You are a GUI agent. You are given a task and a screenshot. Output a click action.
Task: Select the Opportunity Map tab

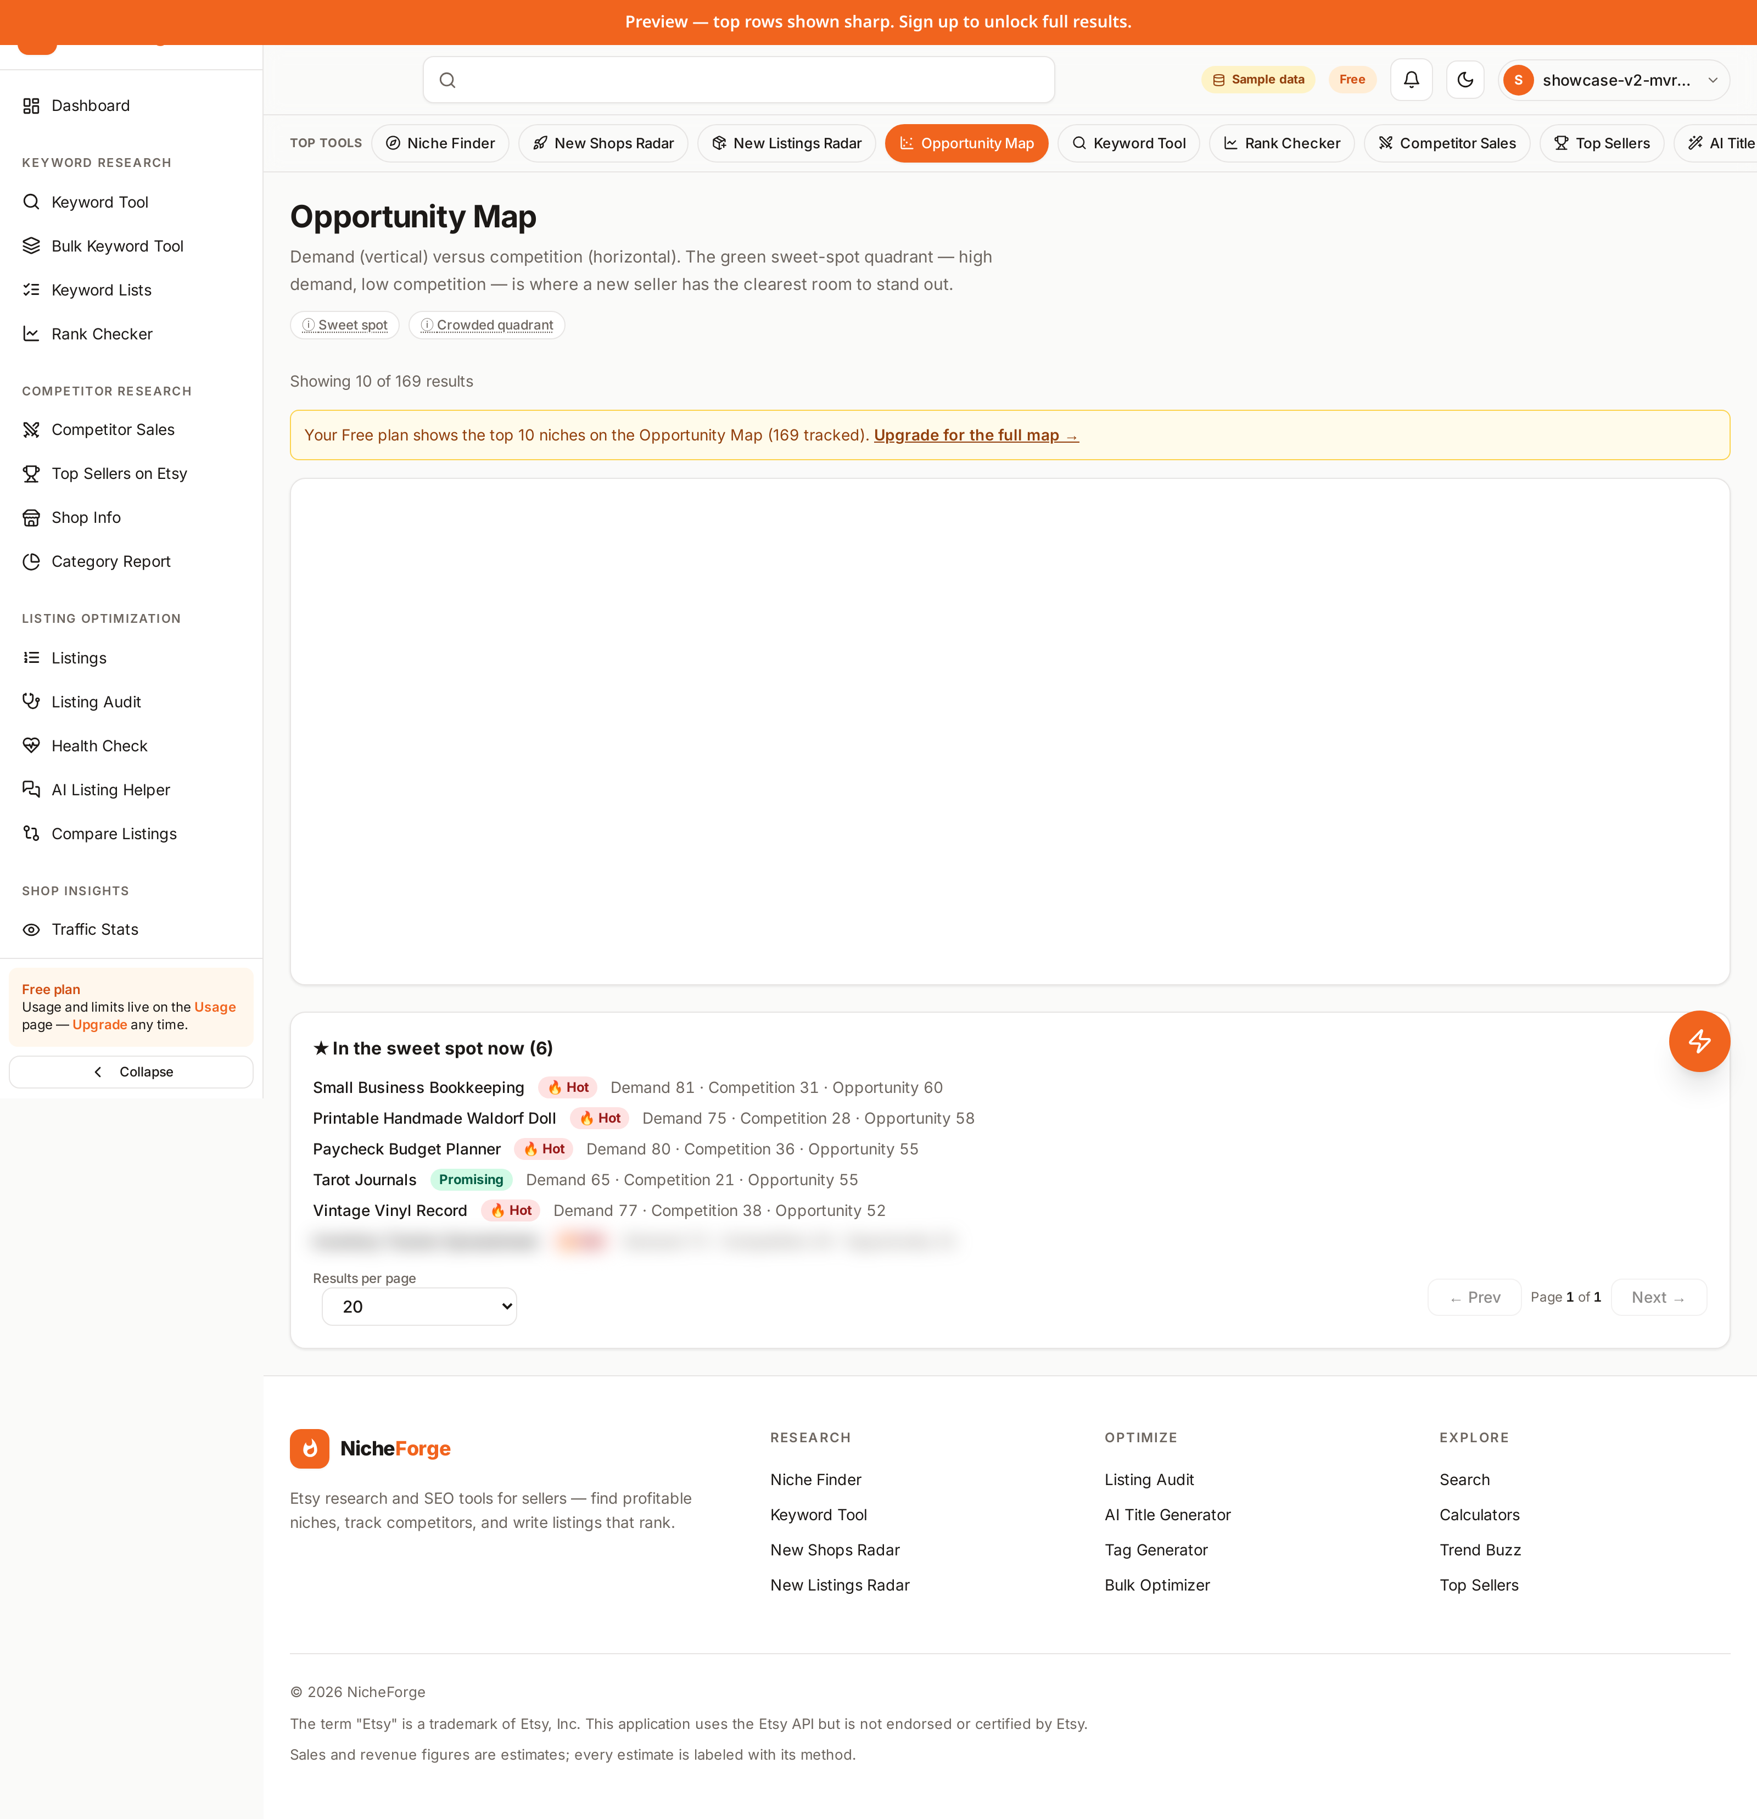[967, 144]
